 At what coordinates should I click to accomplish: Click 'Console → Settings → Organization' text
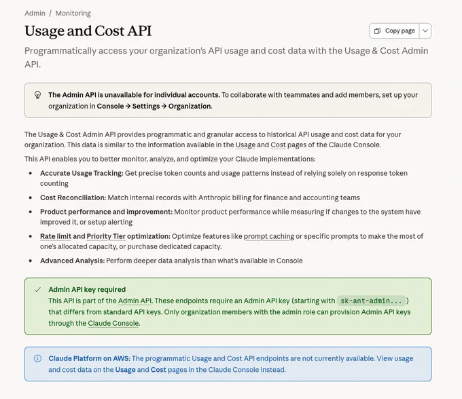click(154, 107)
